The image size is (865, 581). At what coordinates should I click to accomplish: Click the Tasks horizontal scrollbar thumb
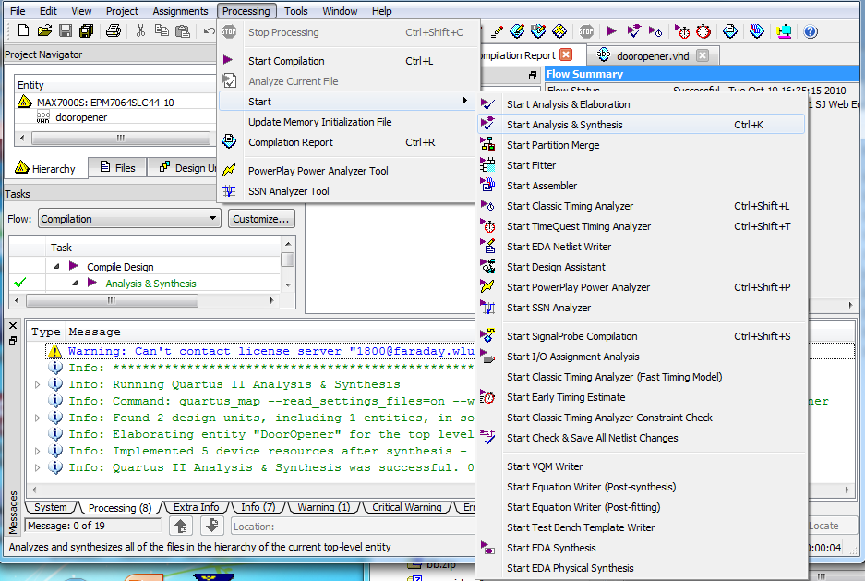point(112,300)
